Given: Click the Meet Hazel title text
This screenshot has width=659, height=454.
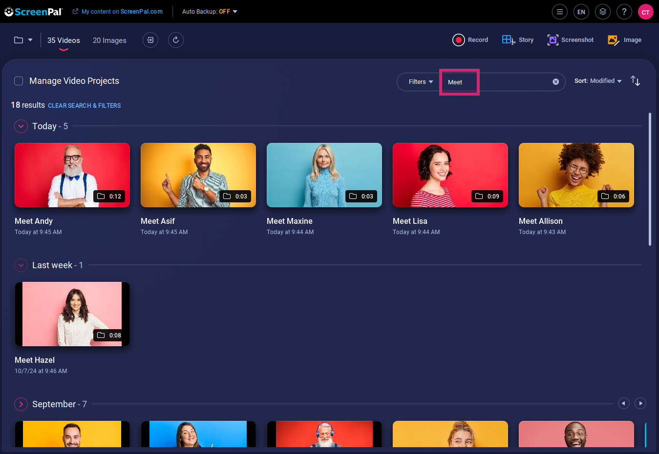Looking at the screenshot, I should [x=35, y=360].
